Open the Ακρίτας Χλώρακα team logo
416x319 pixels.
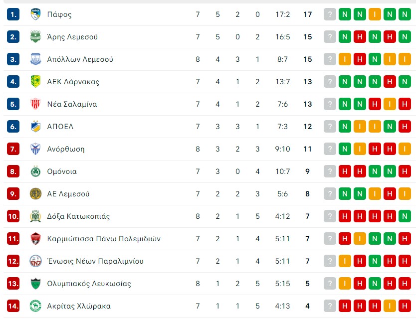click(x=35, y=306)
